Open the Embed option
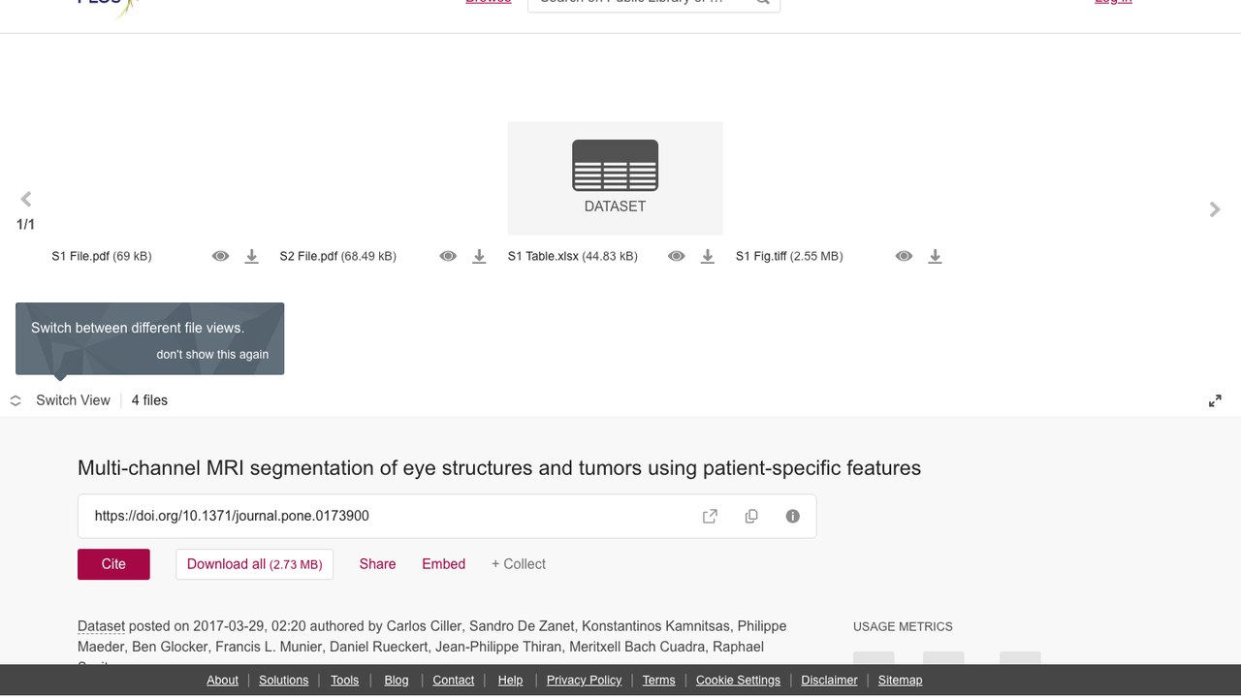Image resolution: width=1241 pixels, height=698 pixels. (x=443, y=564)
